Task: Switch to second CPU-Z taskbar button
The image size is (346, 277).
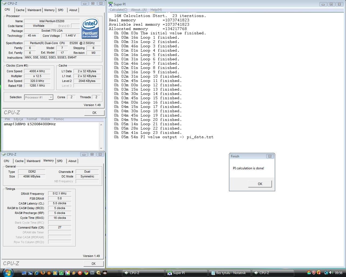Action: point(273,273)
